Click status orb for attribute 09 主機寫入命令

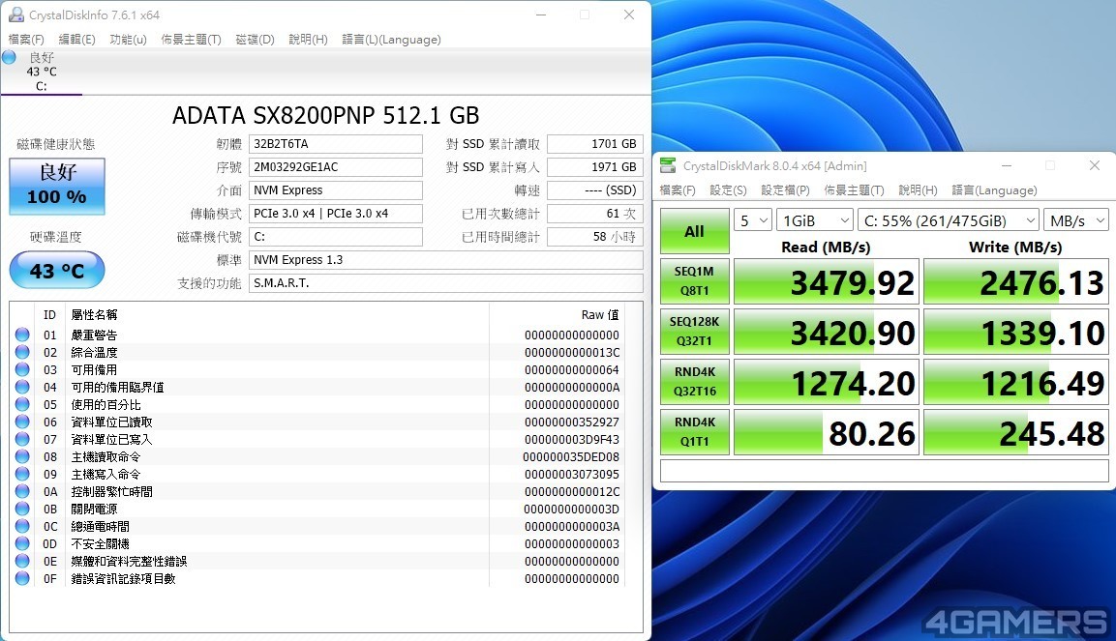pos(22,474)
